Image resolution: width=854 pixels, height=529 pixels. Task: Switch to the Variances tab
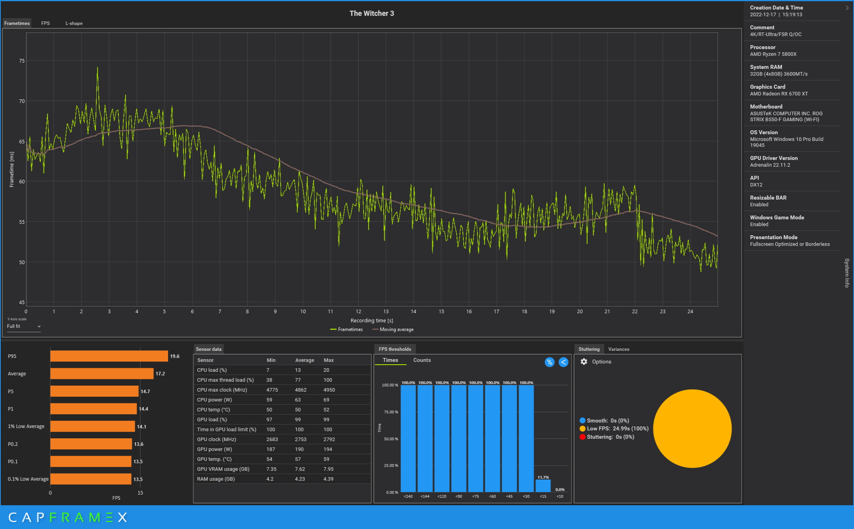point(618,349)
